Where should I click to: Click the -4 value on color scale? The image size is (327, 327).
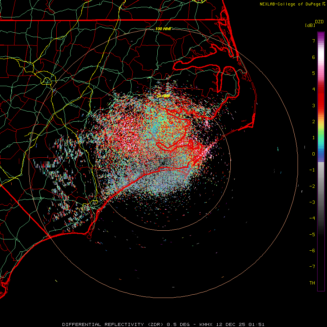[312, 218]
